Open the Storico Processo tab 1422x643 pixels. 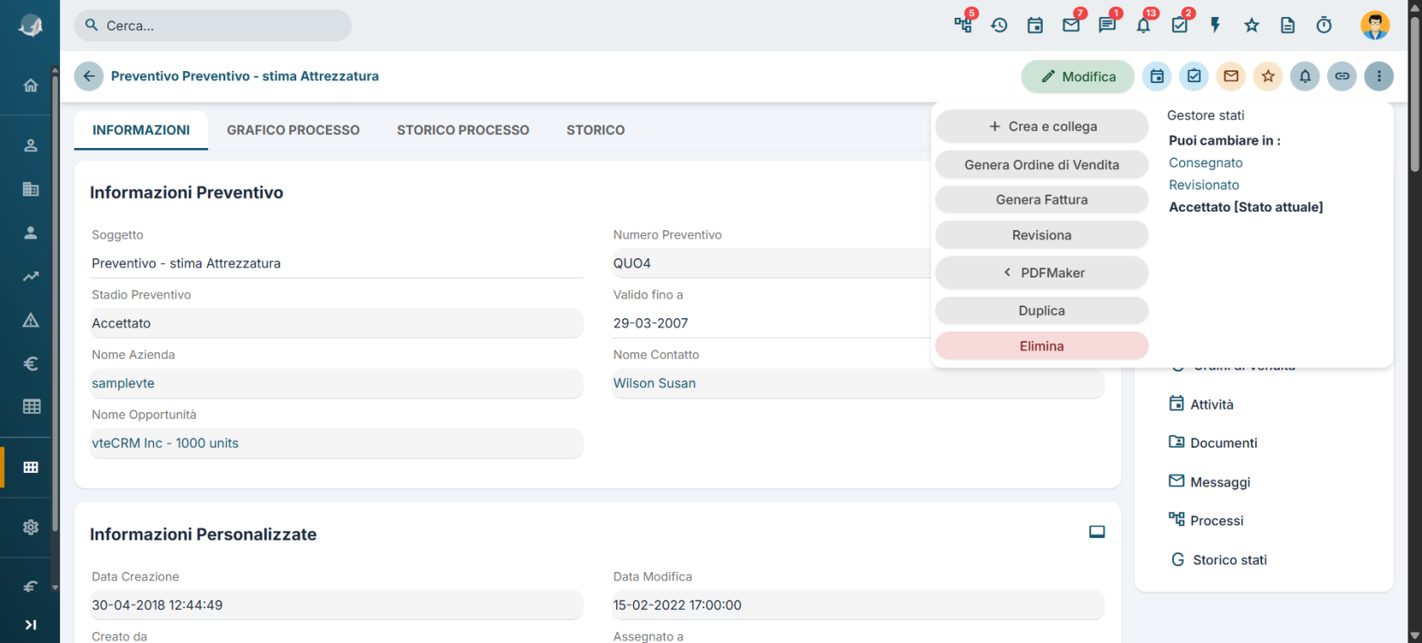463,130
